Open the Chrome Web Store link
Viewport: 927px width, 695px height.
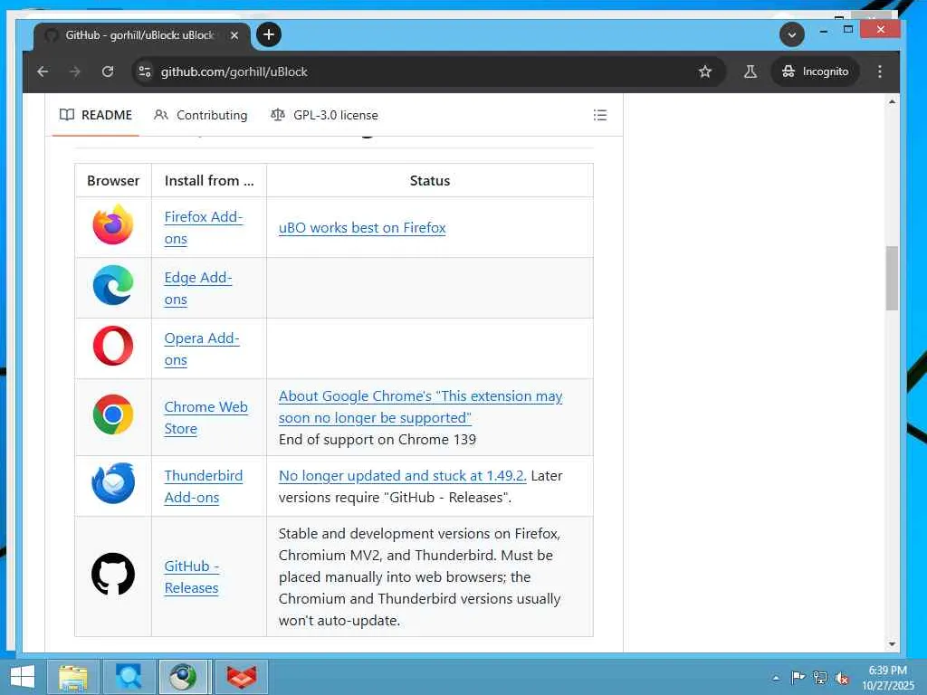[205, 418]
